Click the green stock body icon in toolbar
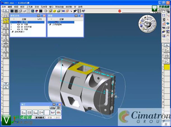Screen dimensions: 171x127 (59, 11)
